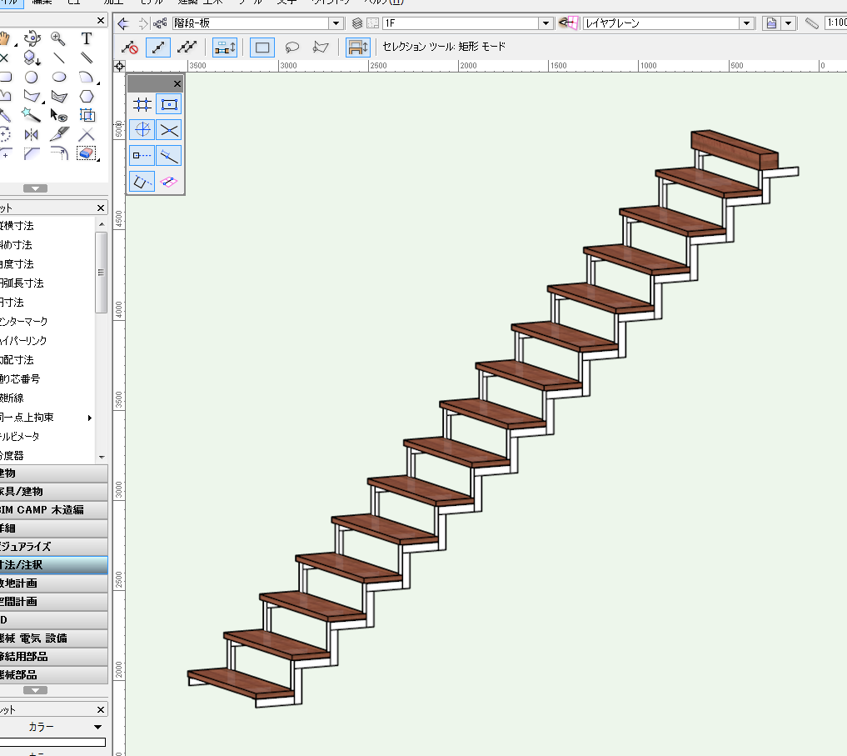Viewport: 847px width, 756px height.
Task: Toggle Snap to Angle in snapping palette
Action: (x=143, y=130)
